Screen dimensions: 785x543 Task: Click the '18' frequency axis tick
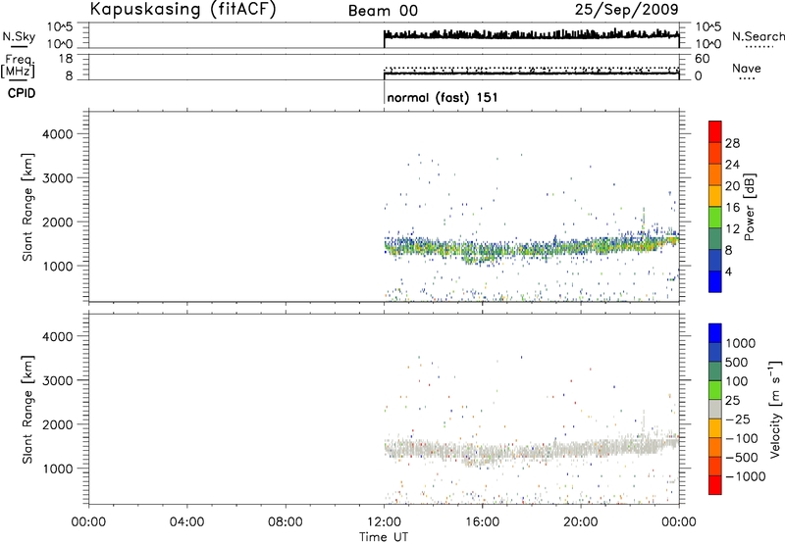point(66,59)
